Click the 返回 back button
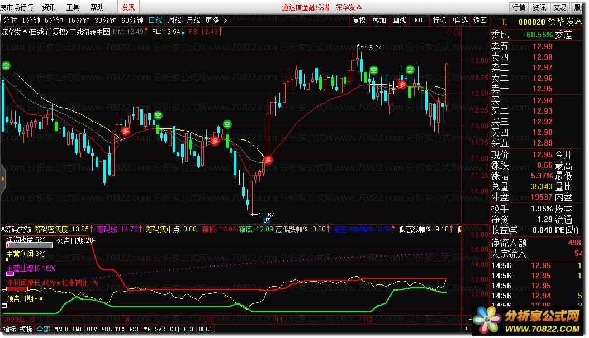The height and width of the screenshot is (338, 589). (x=479, y=20)
